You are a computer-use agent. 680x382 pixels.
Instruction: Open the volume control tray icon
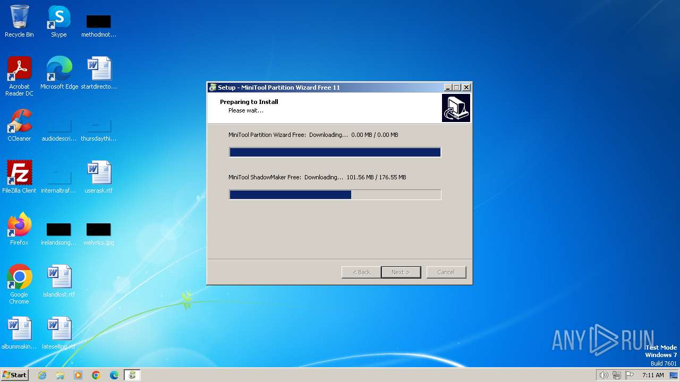(603, 375)
